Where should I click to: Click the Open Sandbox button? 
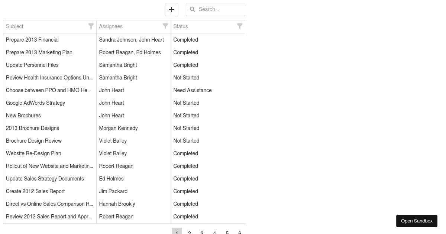(417, 221)
